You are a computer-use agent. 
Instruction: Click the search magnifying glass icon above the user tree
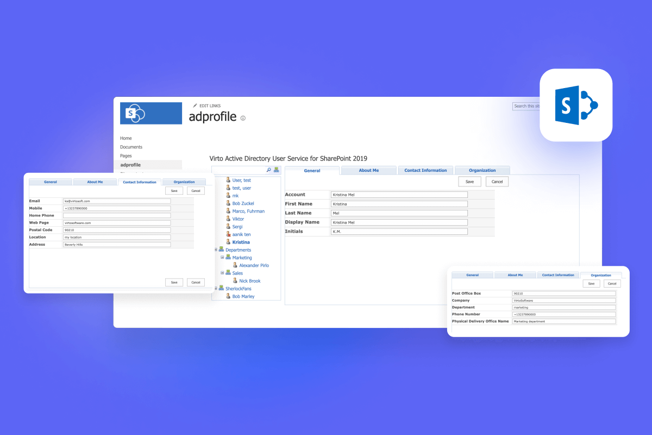tap(268, 169)
